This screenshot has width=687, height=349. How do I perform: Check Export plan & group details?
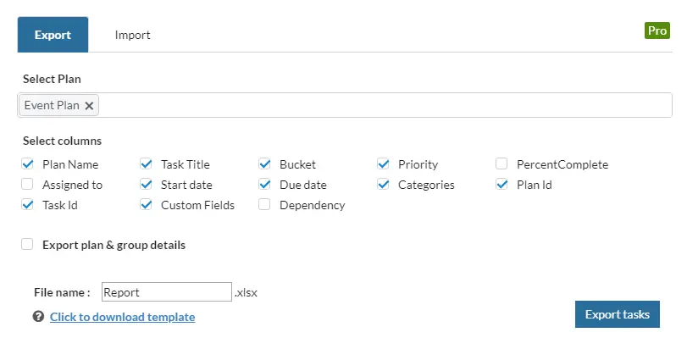click(27, 245)
